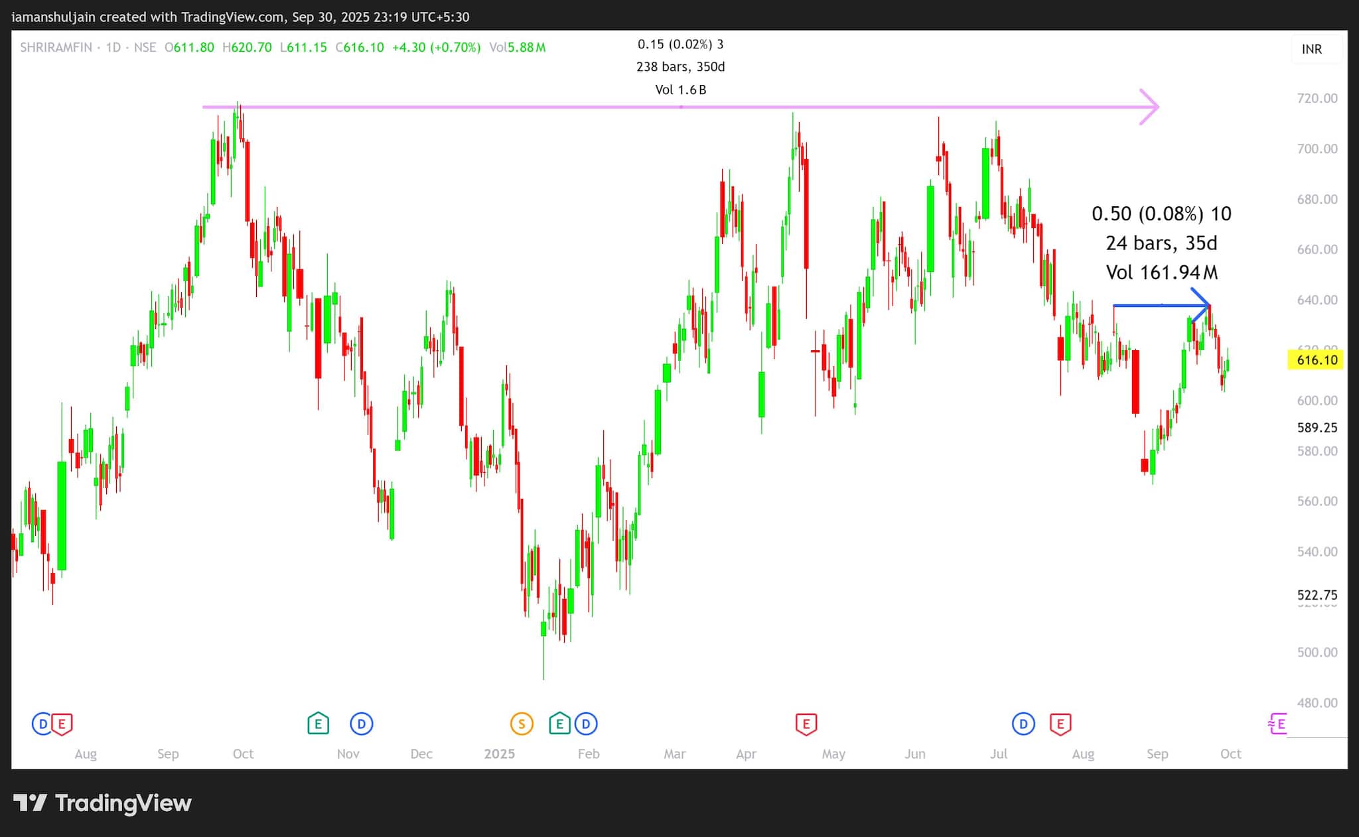Screen dimensions: 1359x837
Task: Click the blue D marker after Jul
Action: click(x=1023, y=724)
